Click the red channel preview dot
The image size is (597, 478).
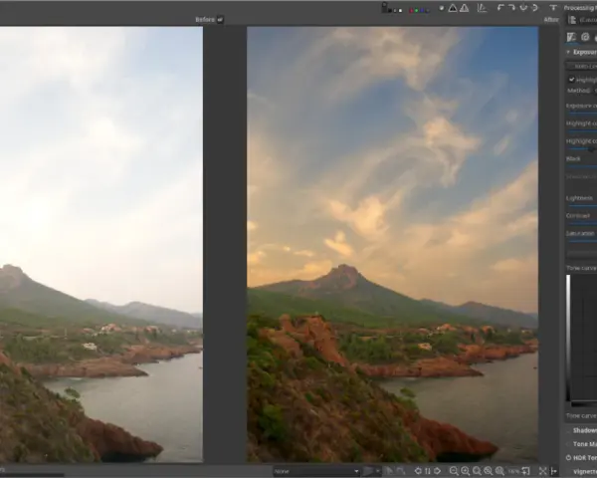tap(411, 10)
